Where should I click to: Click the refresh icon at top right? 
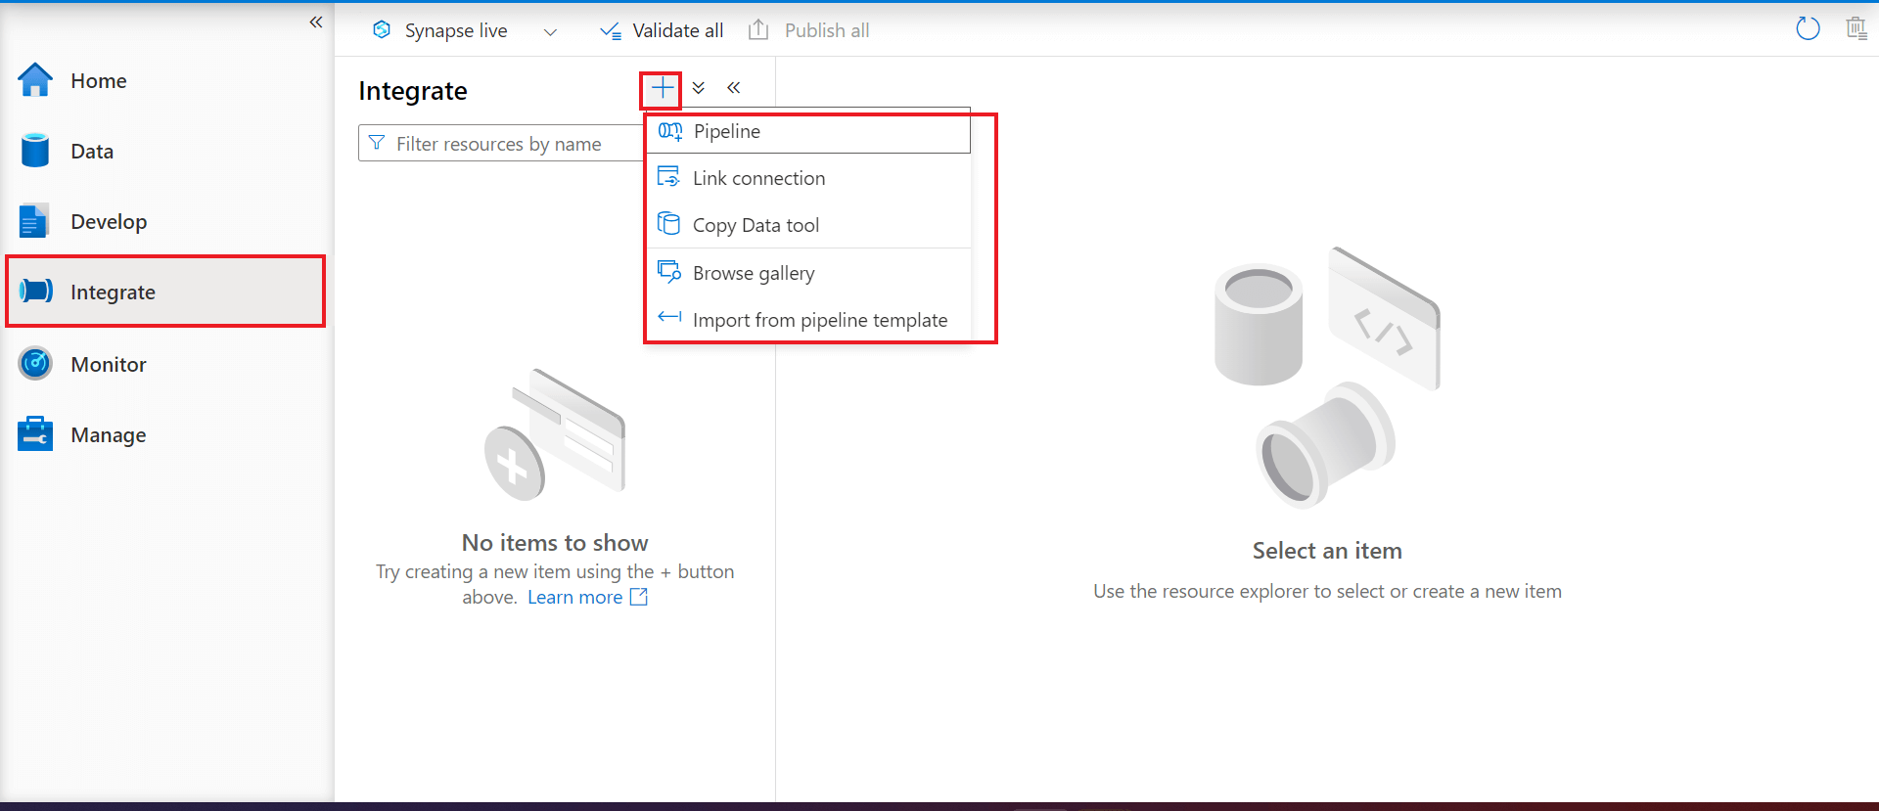click(x=1808, y=29)
